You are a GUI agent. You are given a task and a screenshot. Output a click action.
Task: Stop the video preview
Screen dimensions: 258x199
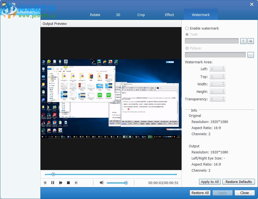click(68, 182)
